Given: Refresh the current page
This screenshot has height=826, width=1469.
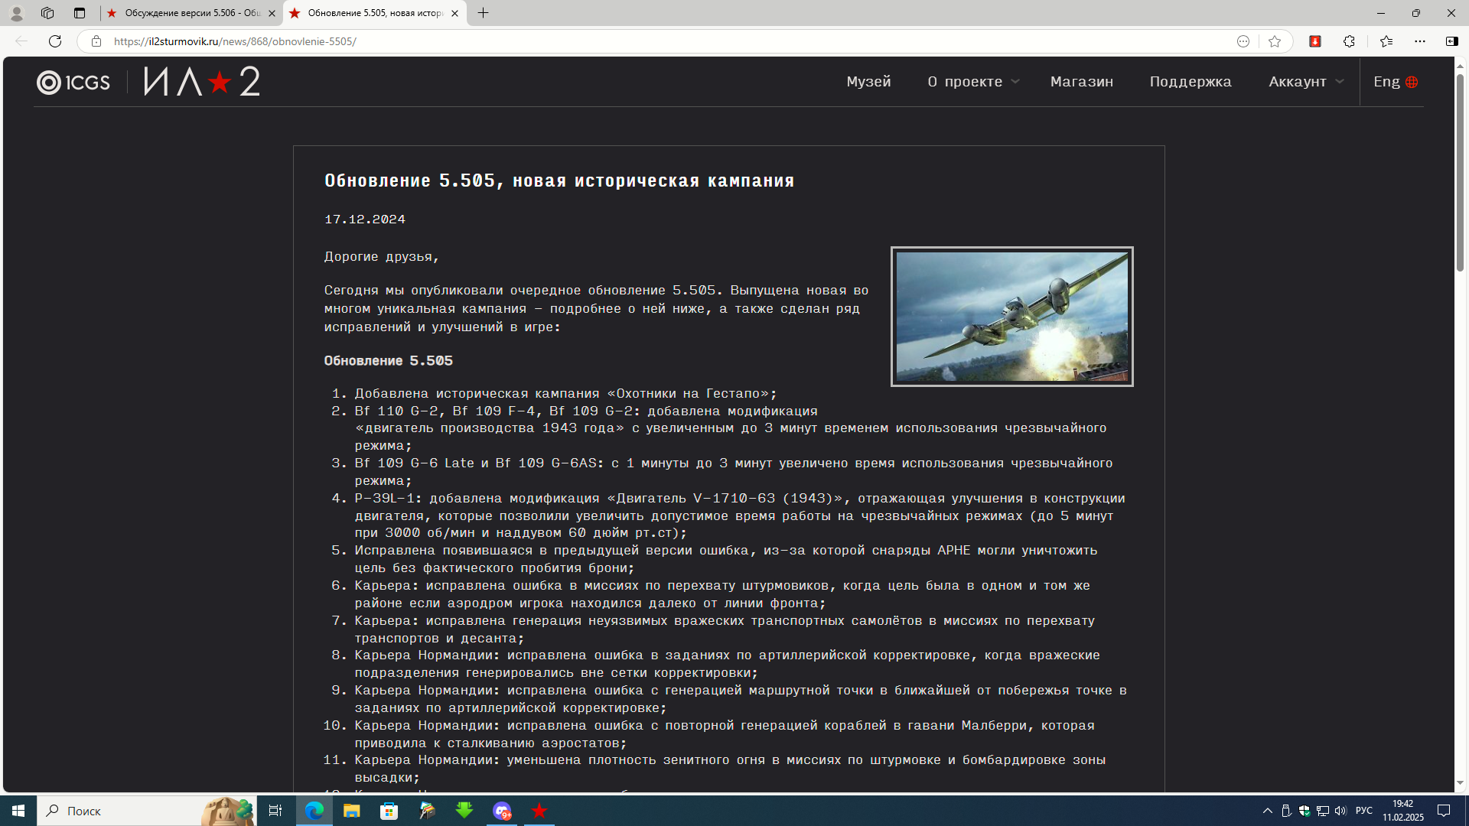Looking at the screenshot, I should 55,41.
